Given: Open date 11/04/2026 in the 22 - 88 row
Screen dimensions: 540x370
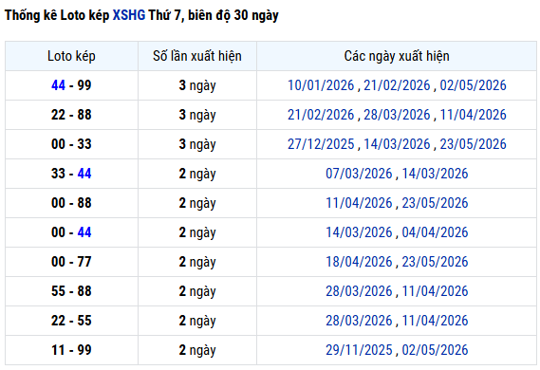Looking at the screenshot, I should click(x=474, y=115).
